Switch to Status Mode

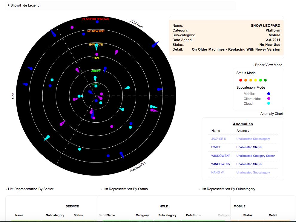[246, 73]
